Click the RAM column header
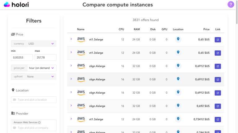The height and width of the screenshot is (133, 238). pos(137,29)
